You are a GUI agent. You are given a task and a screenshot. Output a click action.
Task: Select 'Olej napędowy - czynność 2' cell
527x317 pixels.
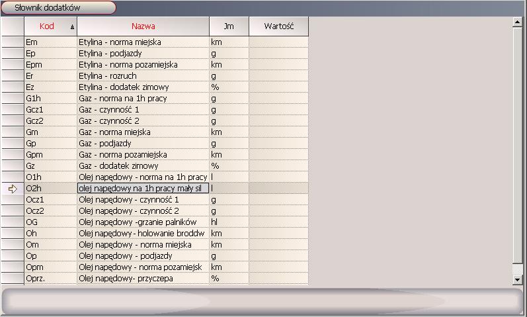[143, 211]
